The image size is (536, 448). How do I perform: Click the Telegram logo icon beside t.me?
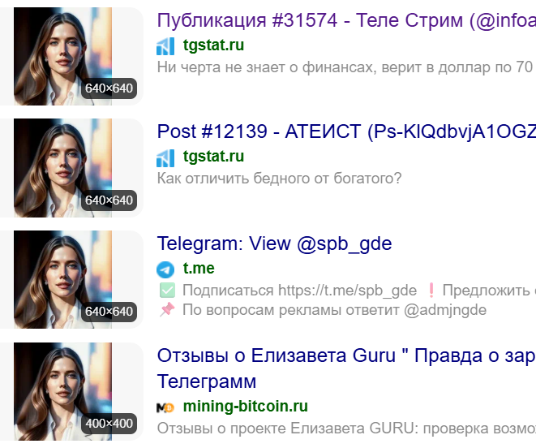click(x=165, y=269)
